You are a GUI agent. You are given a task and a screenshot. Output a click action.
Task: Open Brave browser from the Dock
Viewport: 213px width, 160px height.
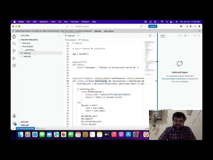click(146, 135)
